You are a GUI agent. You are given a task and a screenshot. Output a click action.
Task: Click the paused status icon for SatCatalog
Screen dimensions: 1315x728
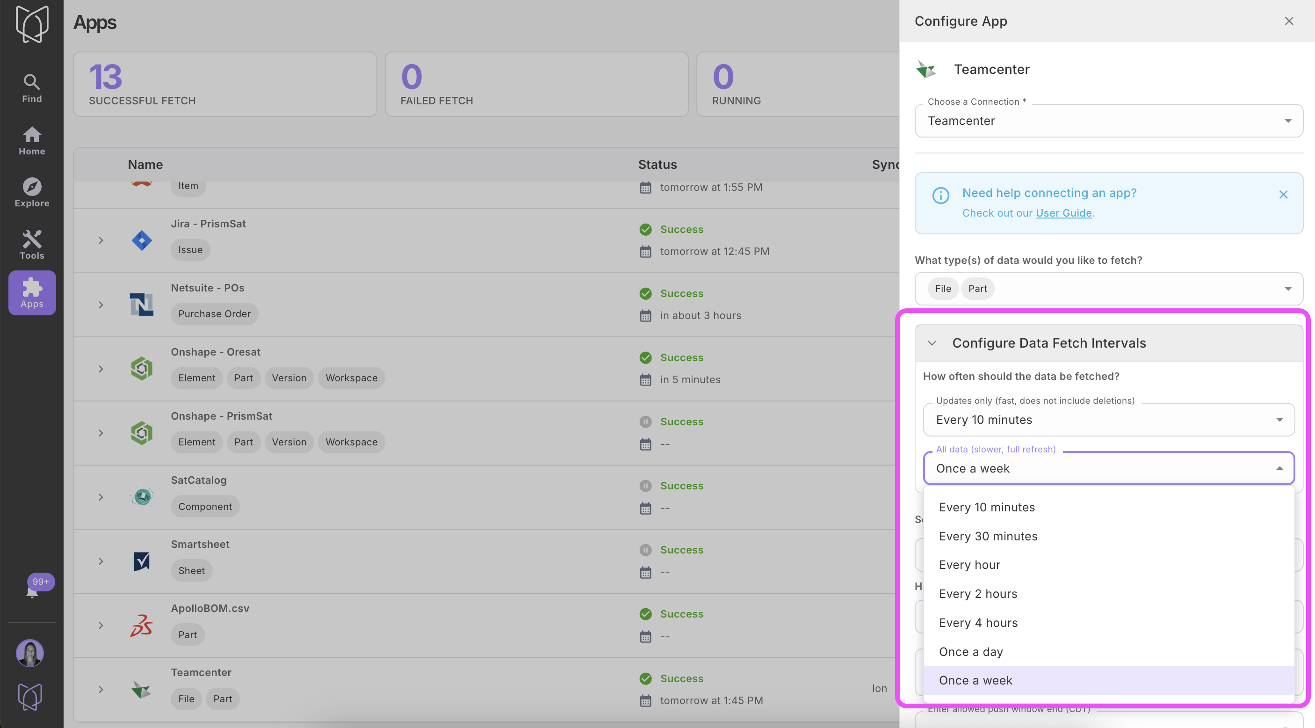(645, 485)
